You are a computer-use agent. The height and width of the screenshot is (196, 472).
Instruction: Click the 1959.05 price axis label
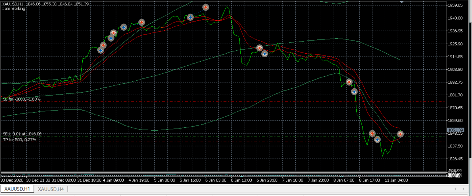tap(456, 5)
